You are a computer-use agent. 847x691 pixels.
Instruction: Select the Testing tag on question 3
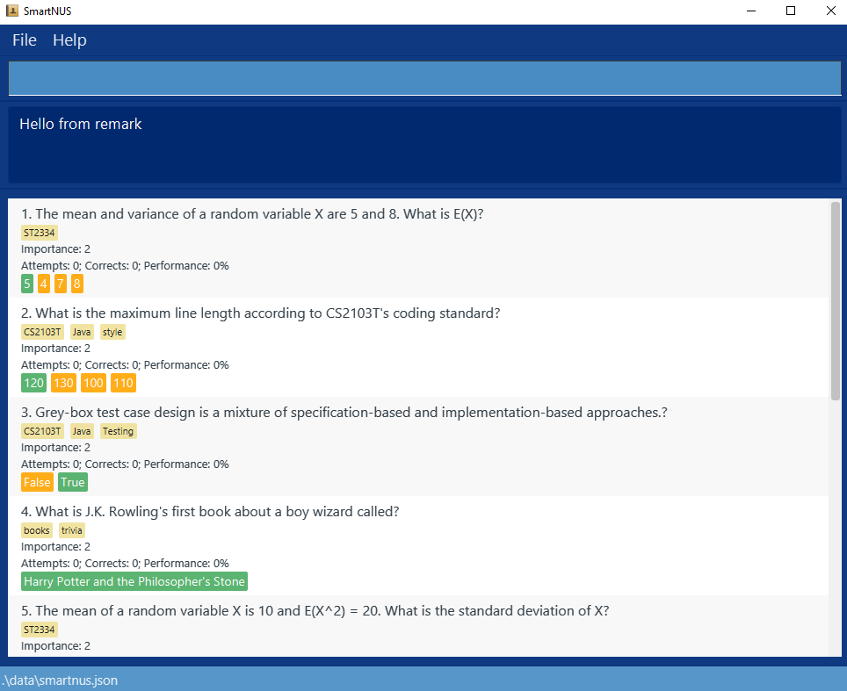[x=118, y=430]
